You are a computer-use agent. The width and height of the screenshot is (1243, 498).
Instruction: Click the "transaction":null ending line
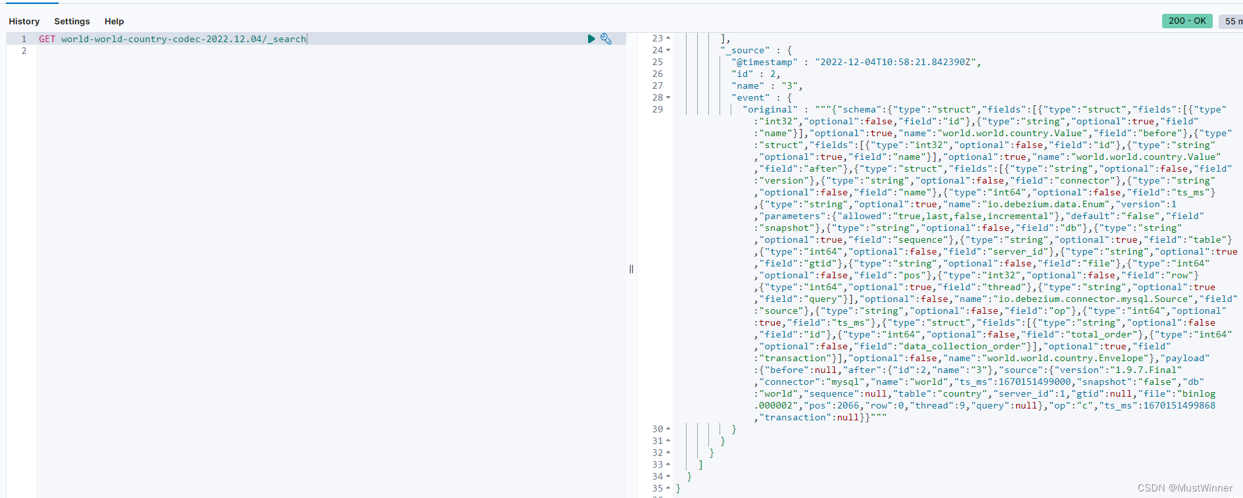click(820, 417)
